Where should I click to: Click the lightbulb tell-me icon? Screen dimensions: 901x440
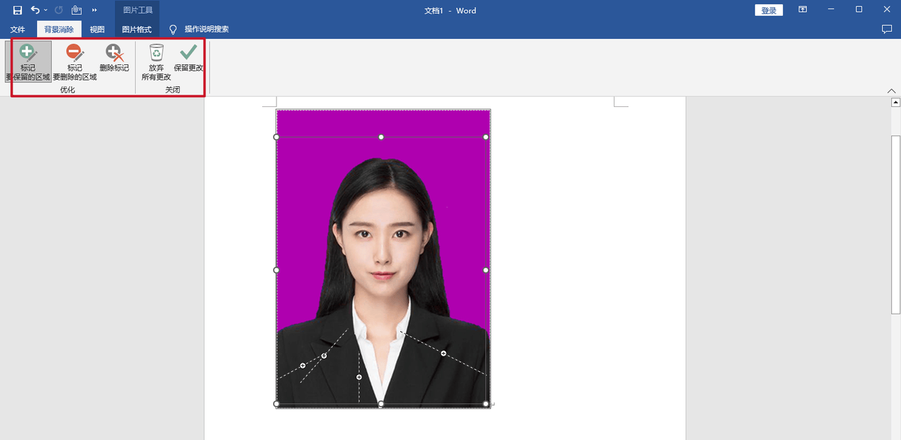(x=173, y=29)
